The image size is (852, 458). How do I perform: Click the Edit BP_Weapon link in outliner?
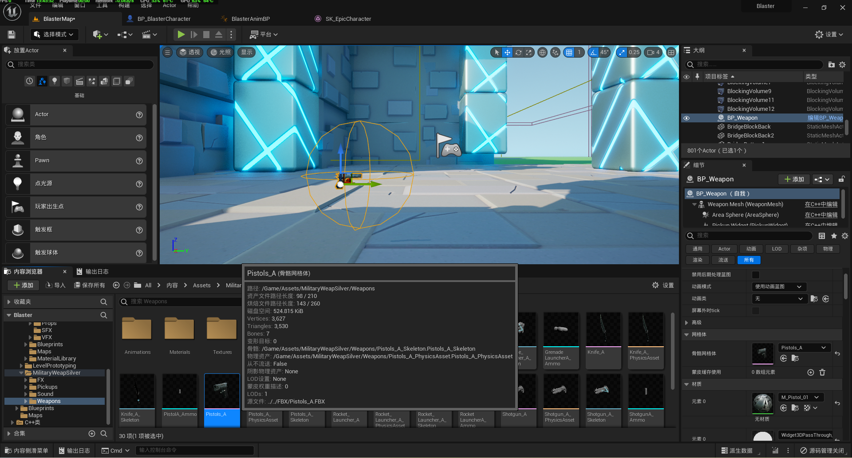[825, 118]
